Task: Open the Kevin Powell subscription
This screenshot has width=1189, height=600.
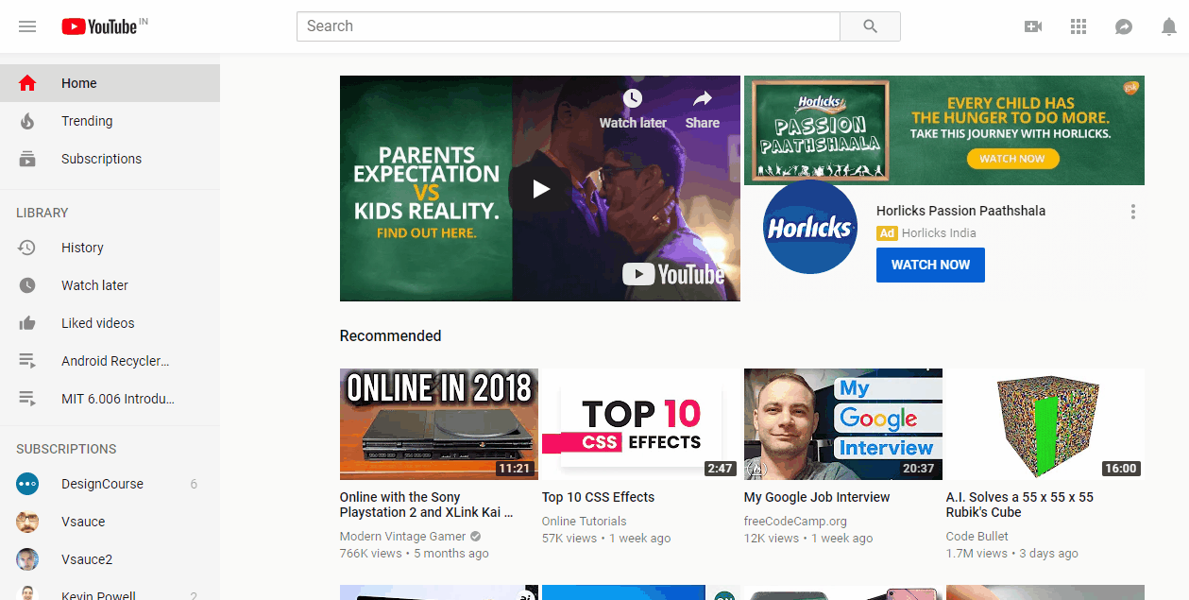Action: (110, 591)
